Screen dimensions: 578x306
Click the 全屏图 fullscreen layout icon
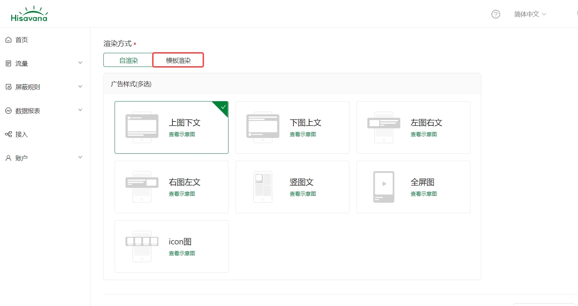click(383, 187)
